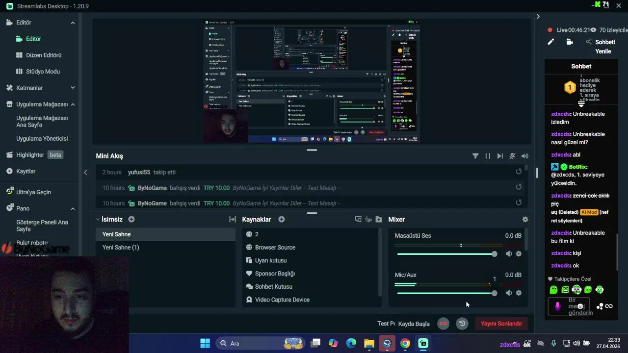The height and width of the screenshot is (353, 628).
Task: Pause the Mini Akış alert queue
Action: (488, 156)
